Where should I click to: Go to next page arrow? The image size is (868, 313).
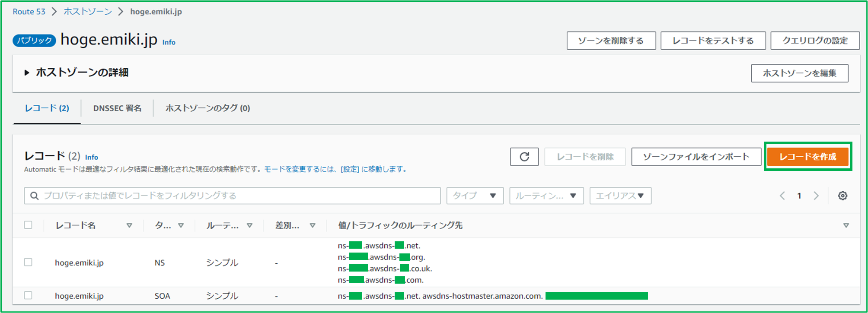tap(816, 196)
